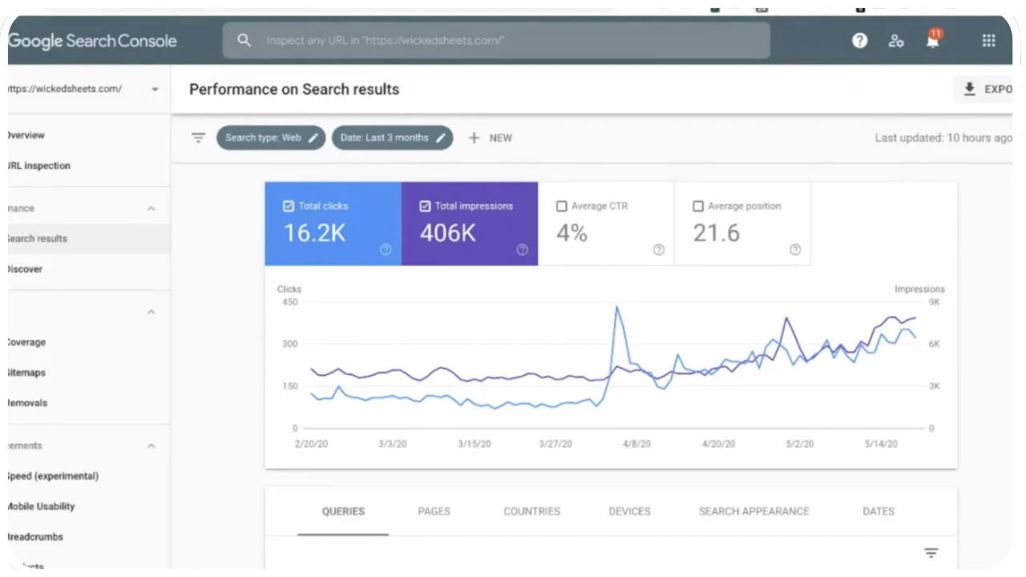
Task: Open the property selector dropdown arrow
Action: click(x=155, y=89)
